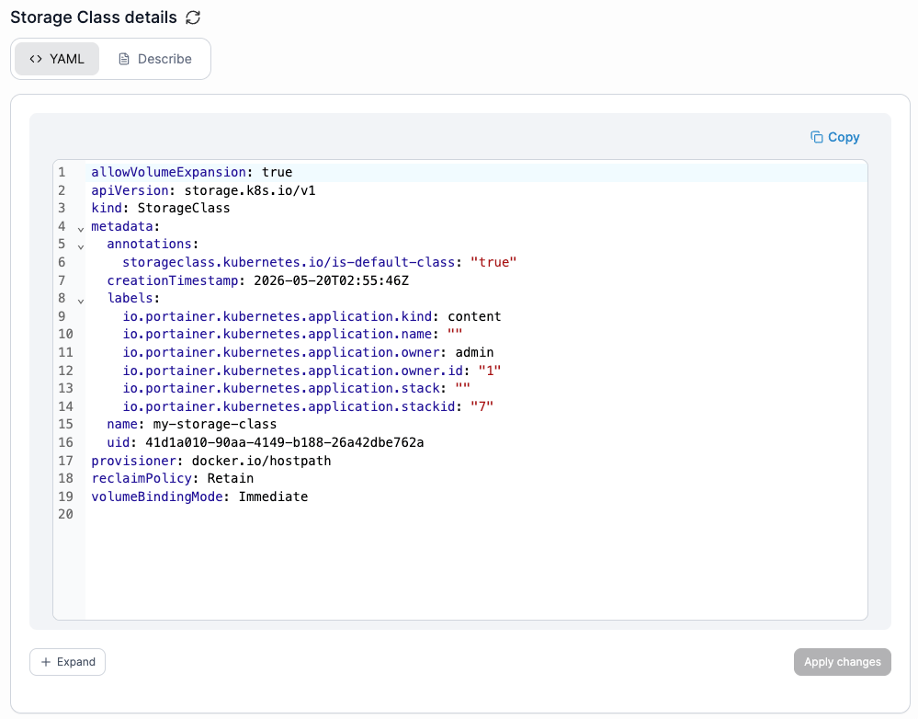Click the code icon on the YAML tab
918x719 pixels.
click(x=36, y=59)
